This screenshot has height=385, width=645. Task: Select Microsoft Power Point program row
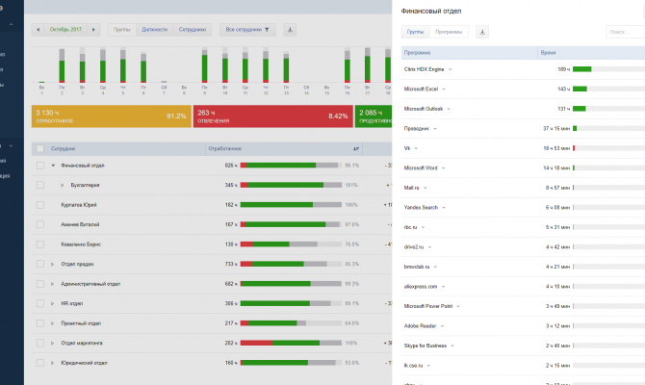pos(523,306)
